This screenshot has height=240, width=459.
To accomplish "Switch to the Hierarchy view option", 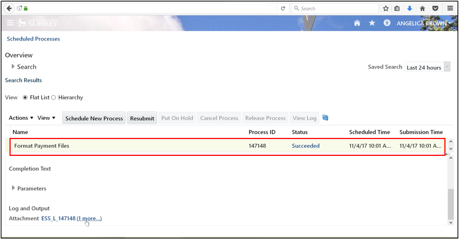I will [x=53, y=97].
